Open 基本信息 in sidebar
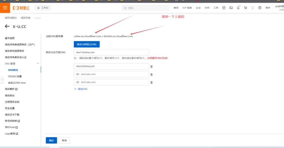 click(x=10, y=38)
